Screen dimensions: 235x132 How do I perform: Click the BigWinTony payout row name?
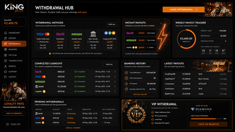[x=170, y=94]
